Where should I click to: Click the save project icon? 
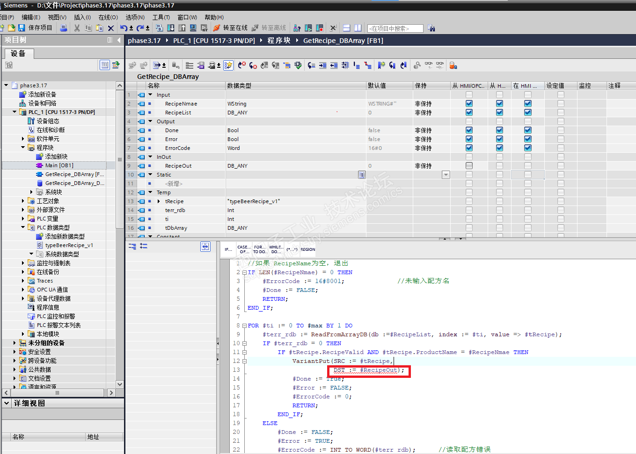point(22,28)
